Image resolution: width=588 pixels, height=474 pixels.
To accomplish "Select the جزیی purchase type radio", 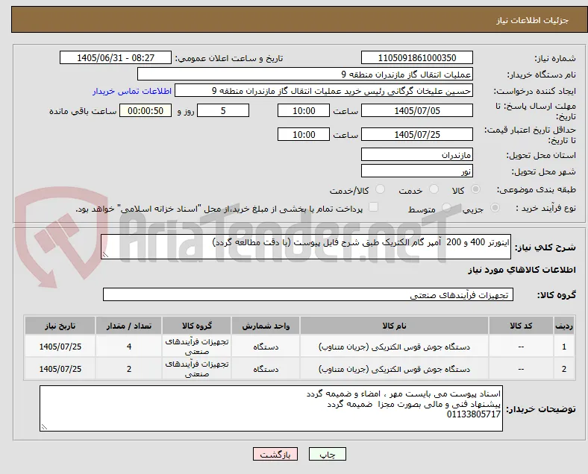I will 495,208.
